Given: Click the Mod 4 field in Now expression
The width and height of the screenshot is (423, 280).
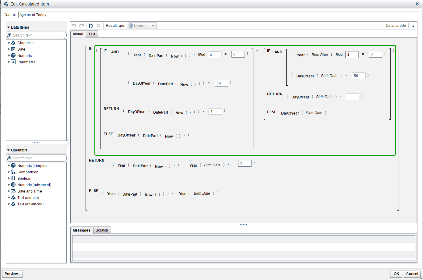Looking at the screenshot, I should pyautogui.click(x=214, y=55).
